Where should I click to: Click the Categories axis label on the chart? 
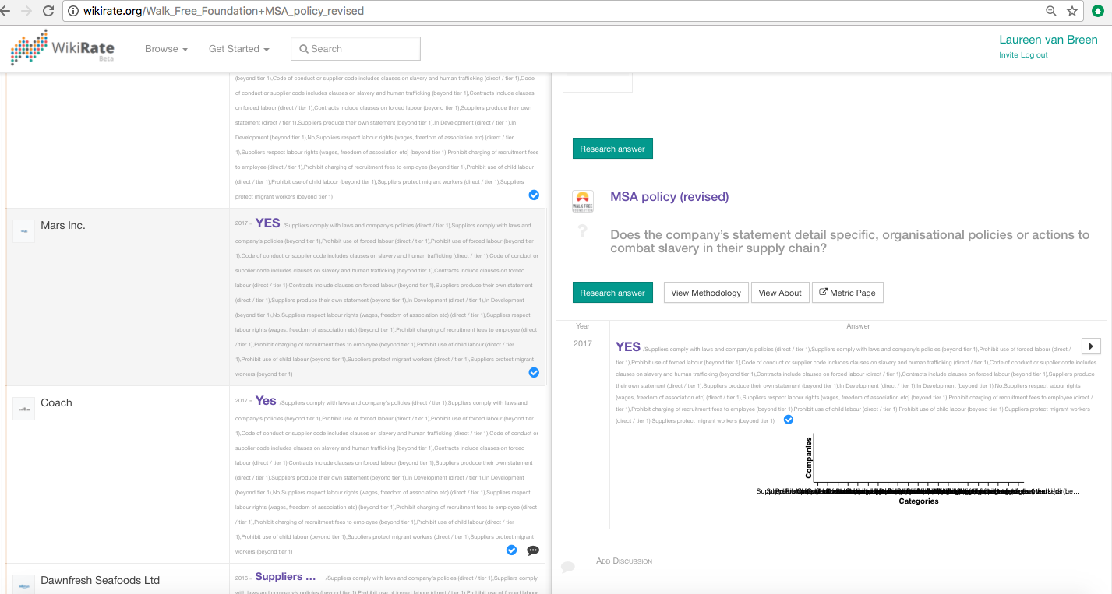[x=919, y=501]
